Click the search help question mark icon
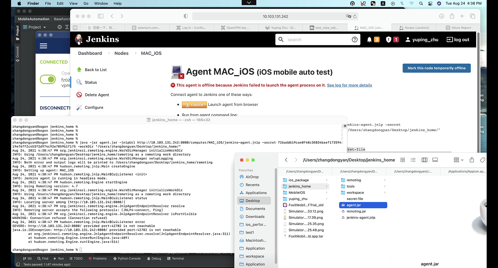 (354, 40)
